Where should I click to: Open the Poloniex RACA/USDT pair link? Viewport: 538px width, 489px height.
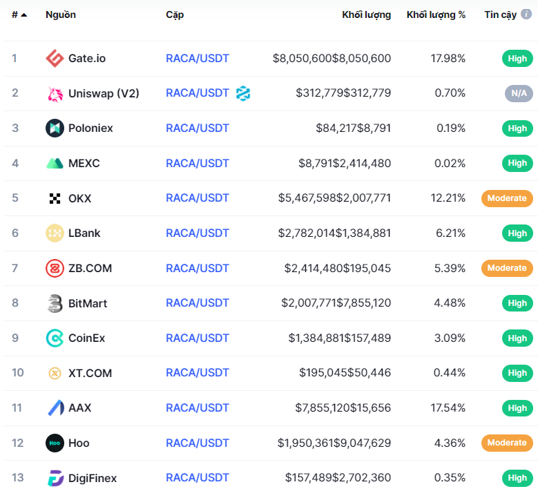pos(198,128)
